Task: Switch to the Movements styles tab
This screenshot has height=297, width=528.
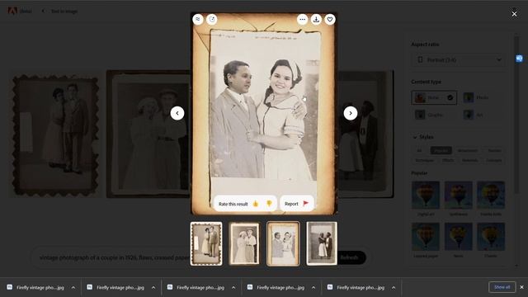Action: [x=468, y=150]
